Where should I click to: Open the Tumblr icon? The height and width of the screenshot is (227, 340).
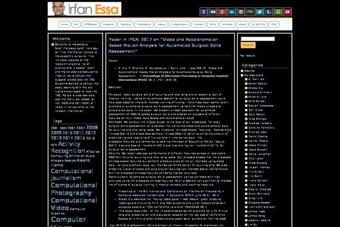269,12
